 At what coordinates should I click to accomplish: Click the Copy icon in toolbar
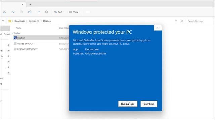click(x=13, y=12)
